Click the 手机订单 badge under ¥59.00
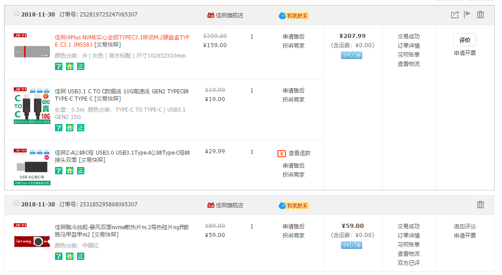Image resolution: width=502 pixels, height=275 pixels. 352,245
